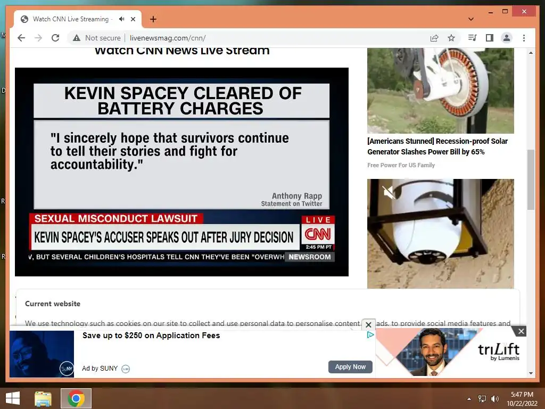545x409 pixels.
Task: Open the Chrome profile avatar
Action: [x=507, y=38]
